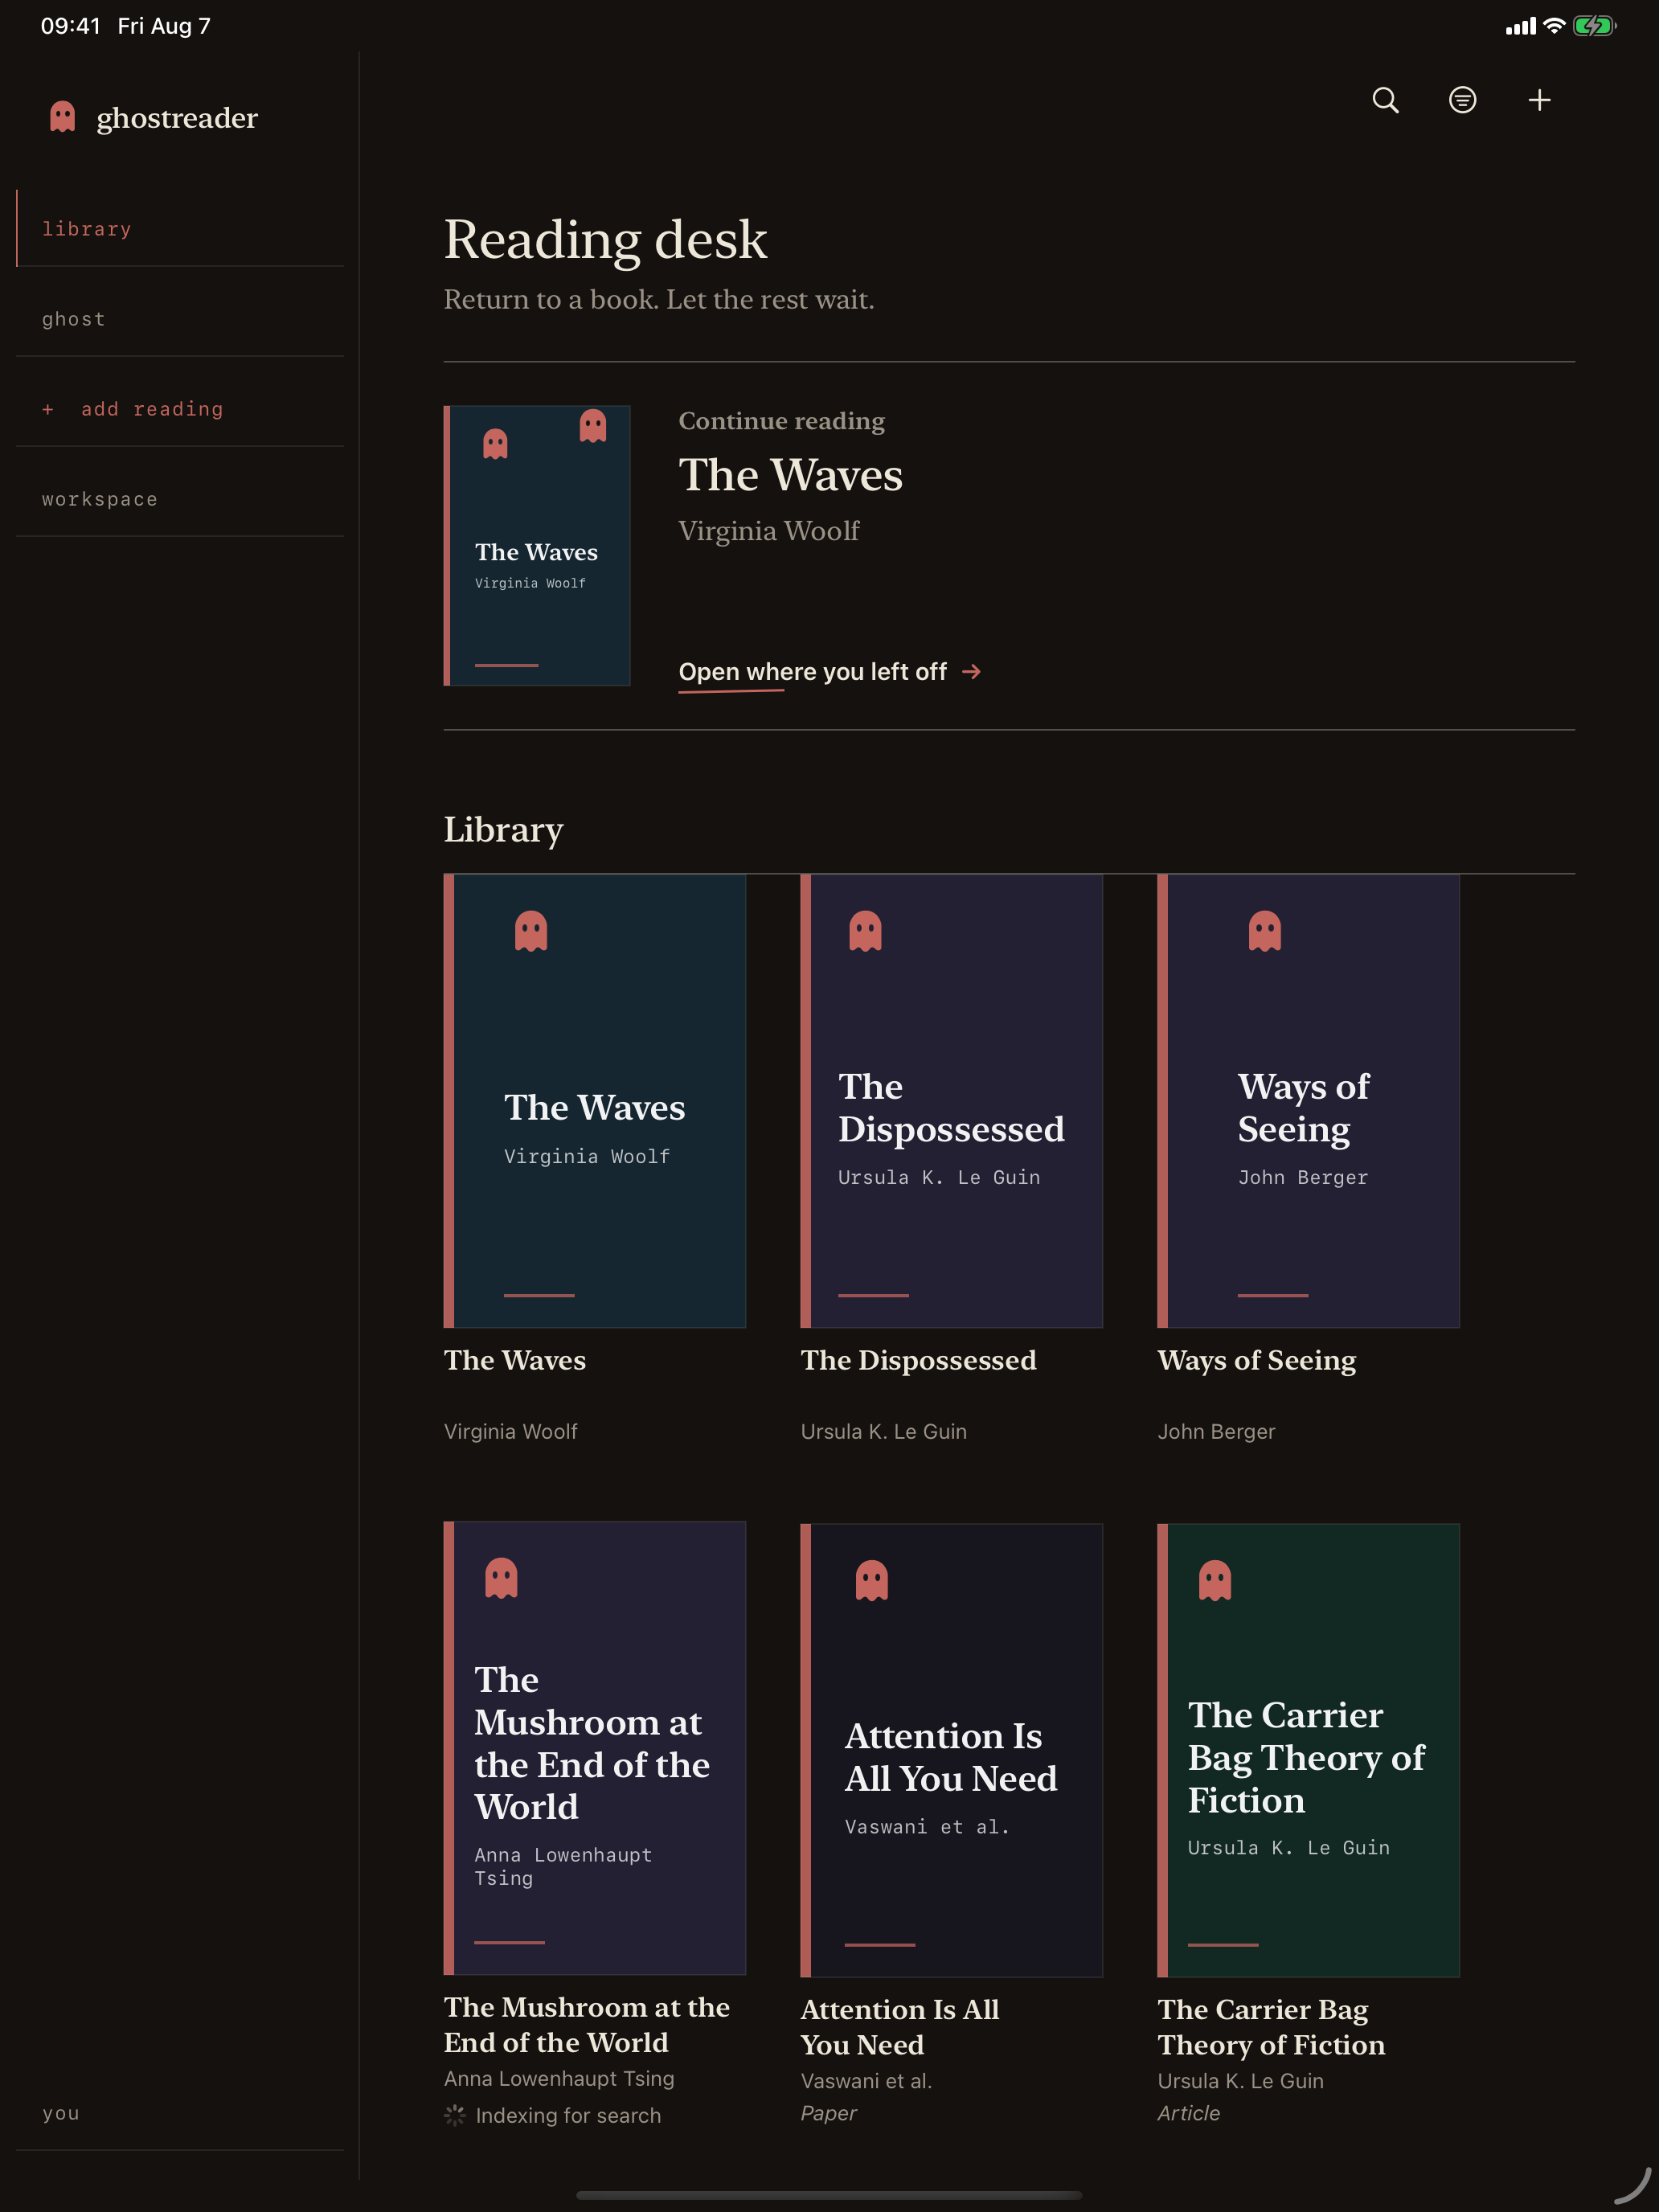The image size is (1659, 2212).
Task: Click the Article label under Carrier Bag
Action: 1188,2113
